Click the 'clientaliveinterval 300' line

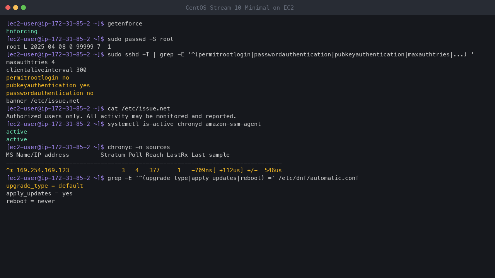46,70
